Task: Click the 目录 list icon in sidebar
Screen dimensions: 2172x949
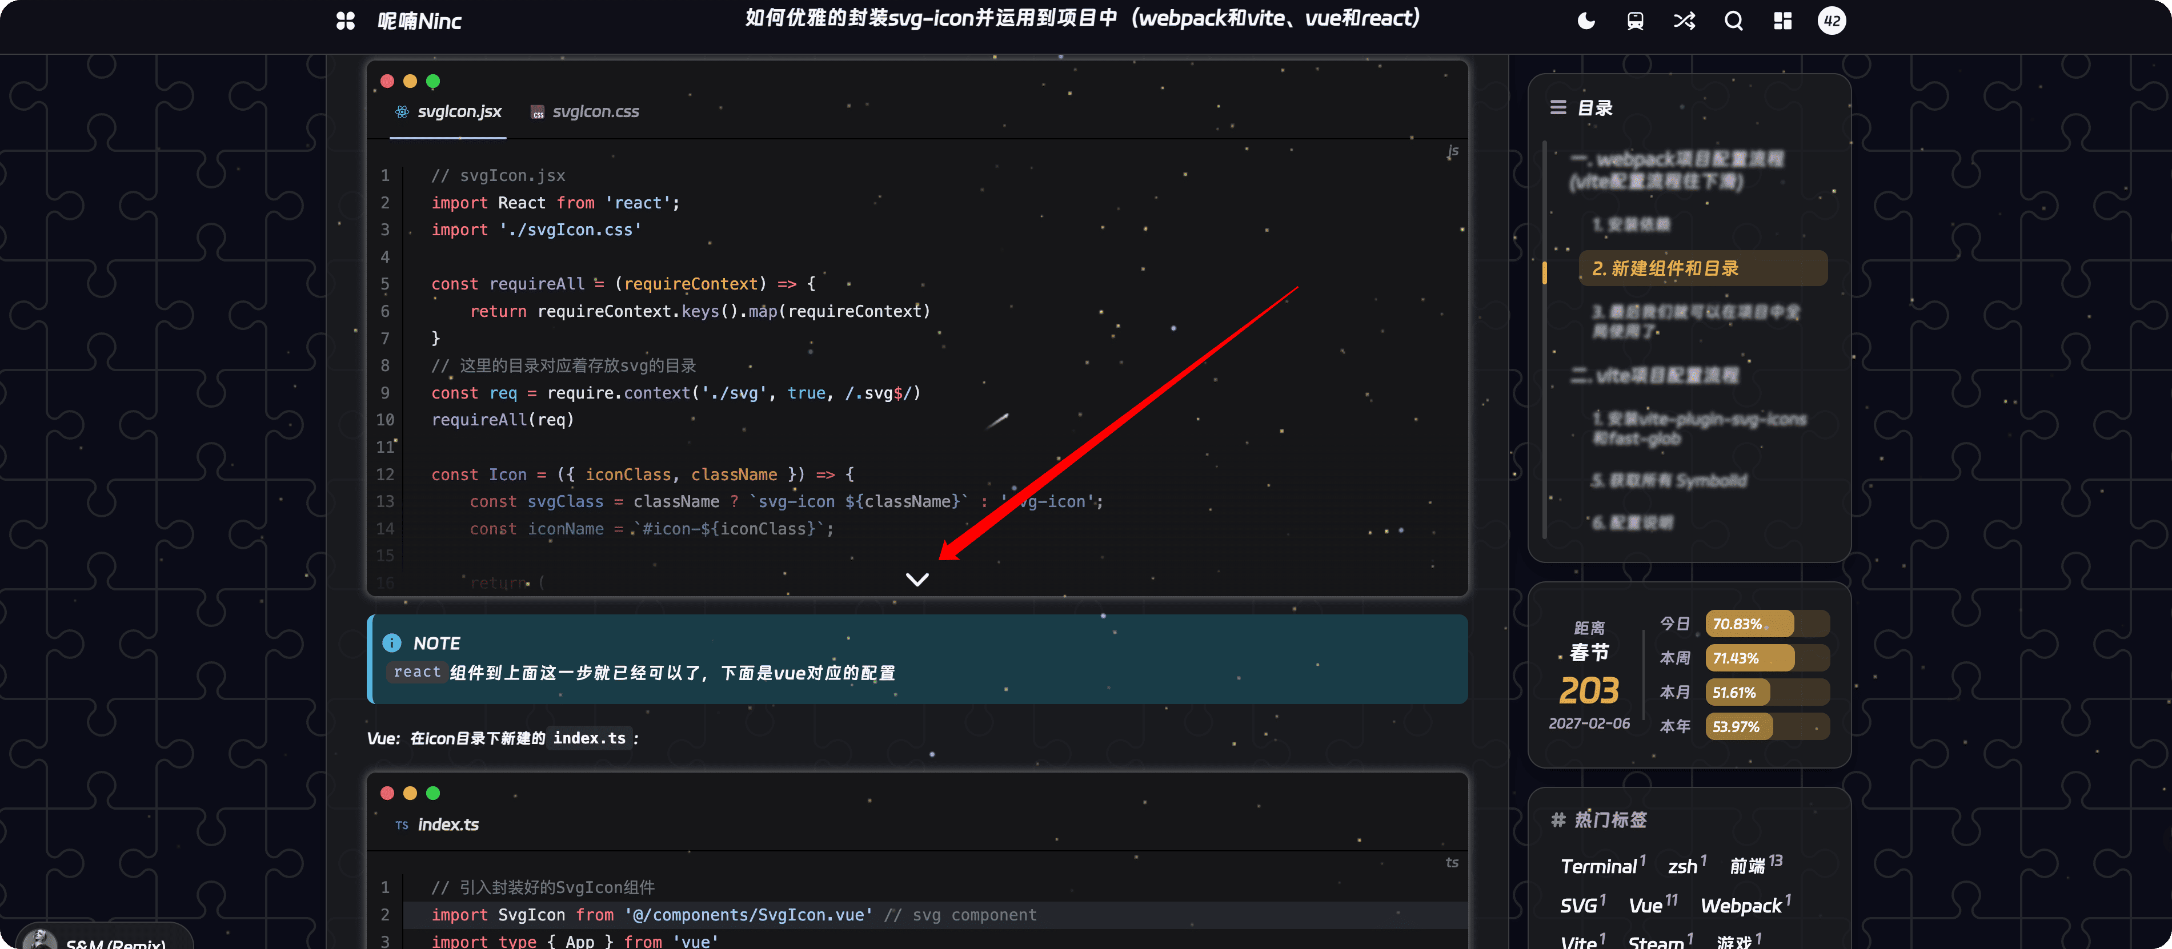Action: 1557,107
